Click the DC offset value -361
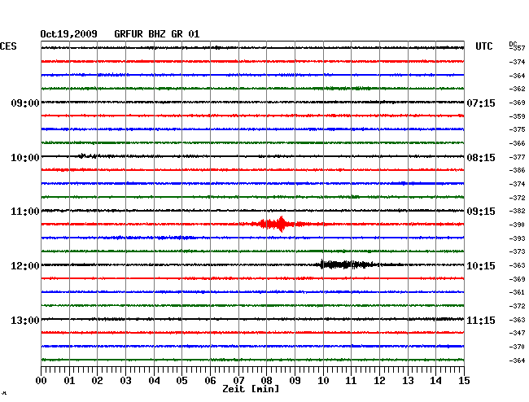This screenshot has height=402, width=529. click(517, 292)
